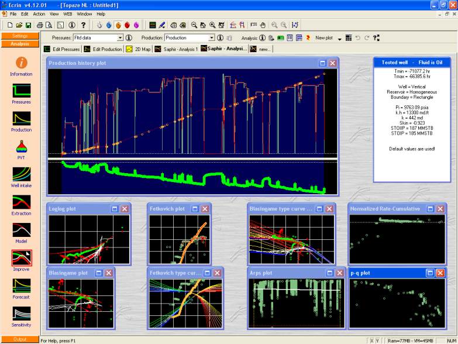Click the Output button at sidebar bottom
This screenshot has height=344, width=458.
(19, 339)
